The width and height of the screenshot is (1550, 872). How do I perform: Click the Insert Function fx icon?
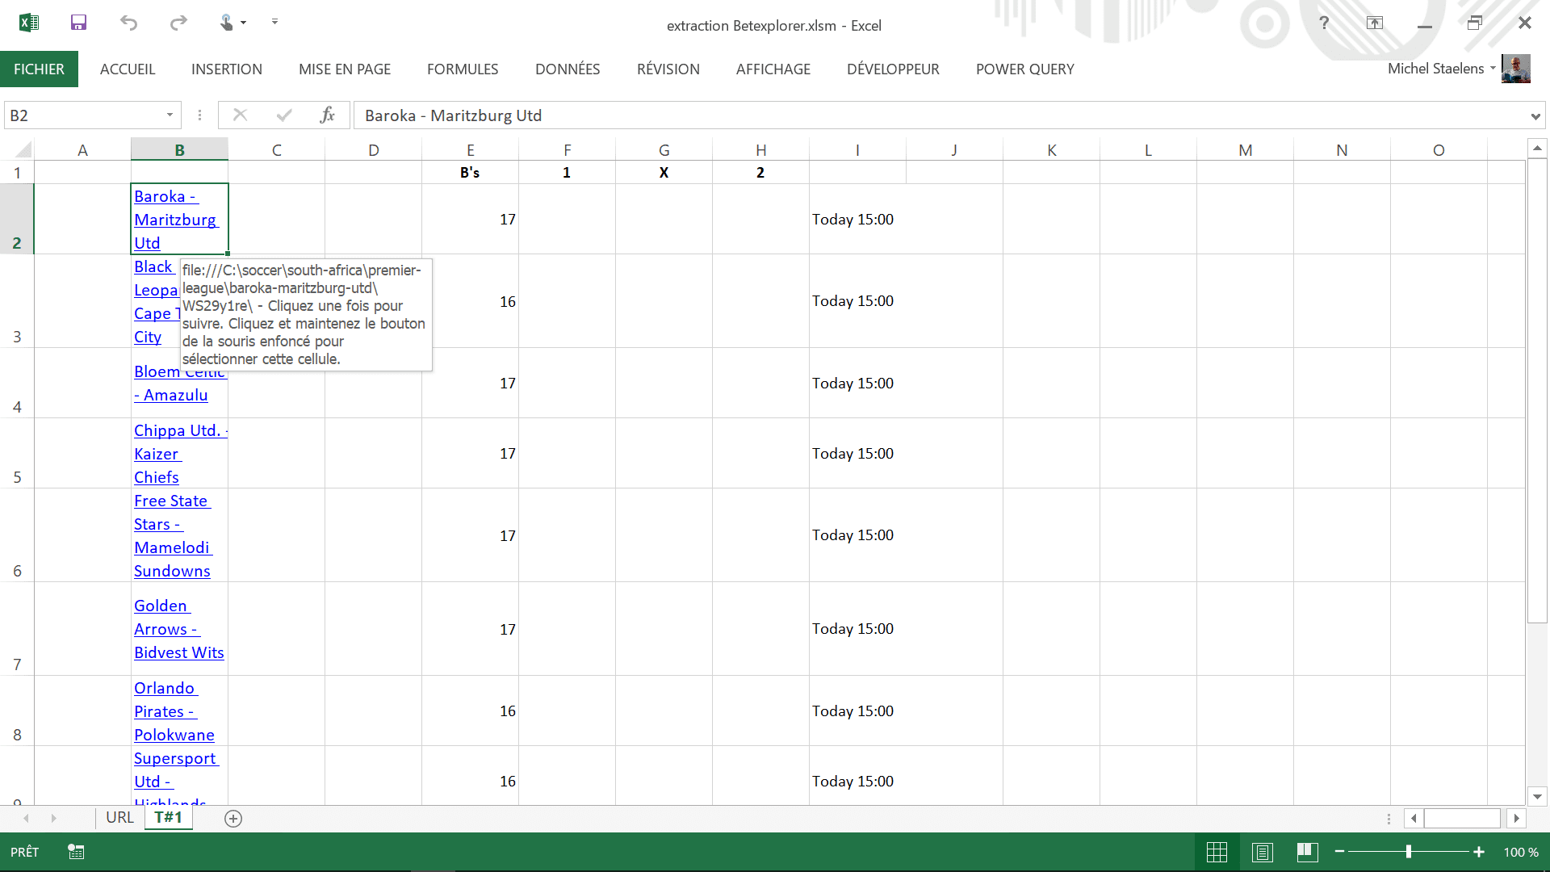click(x=327, y=115)
